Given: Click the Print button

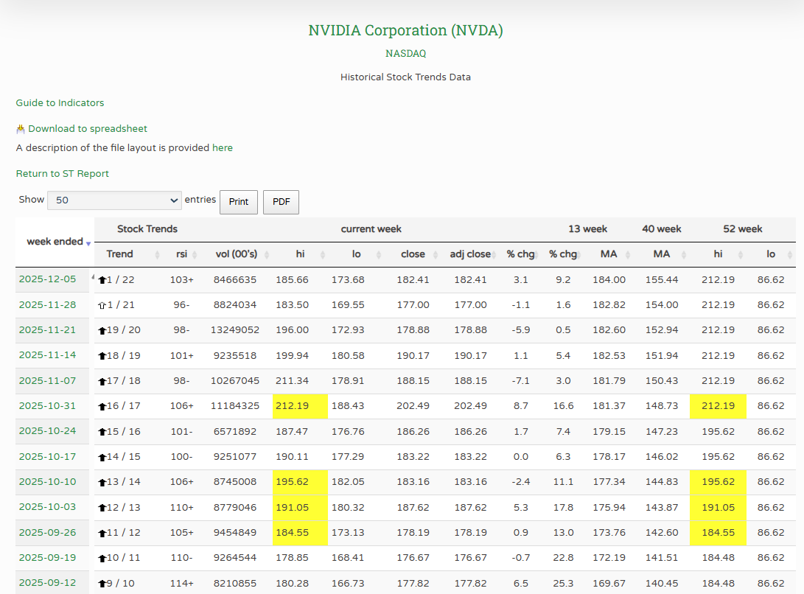Looking at the screenshot, I should pos(238,202).
